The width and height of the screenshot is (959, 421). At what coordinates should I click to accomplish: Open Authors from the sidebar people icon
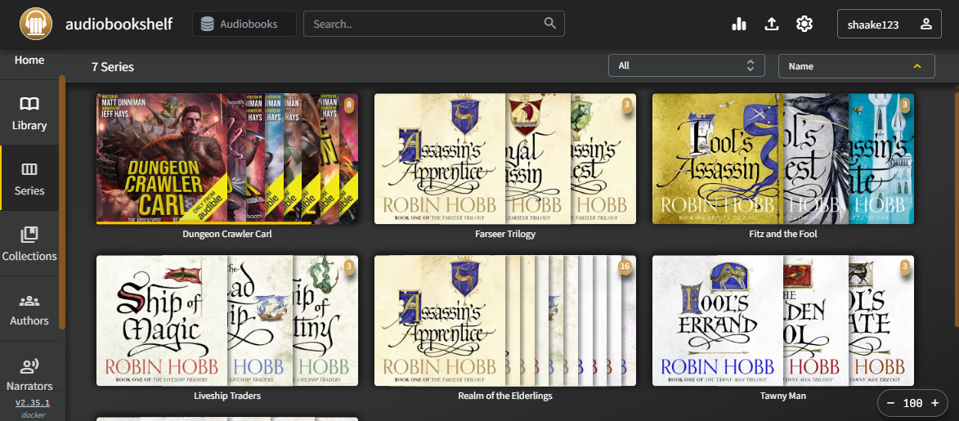click(29, 301)
